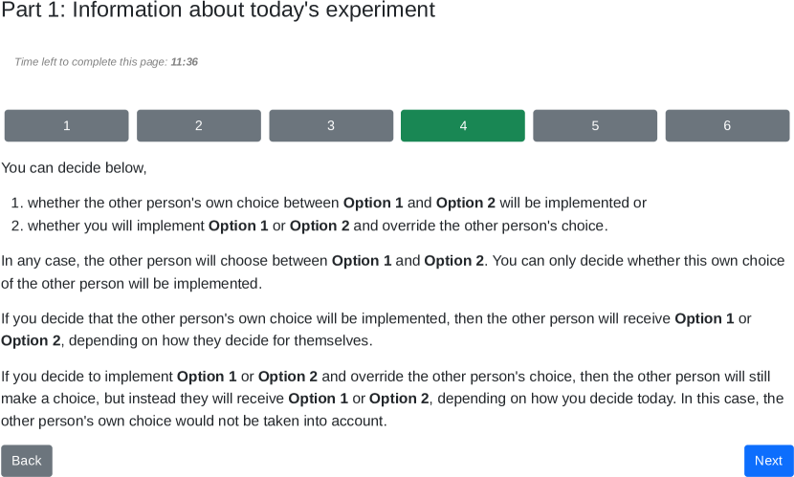Click paragraph beginning 'If you decide to implement'
The image size is (794, 477).
click(x=392, y=399)
